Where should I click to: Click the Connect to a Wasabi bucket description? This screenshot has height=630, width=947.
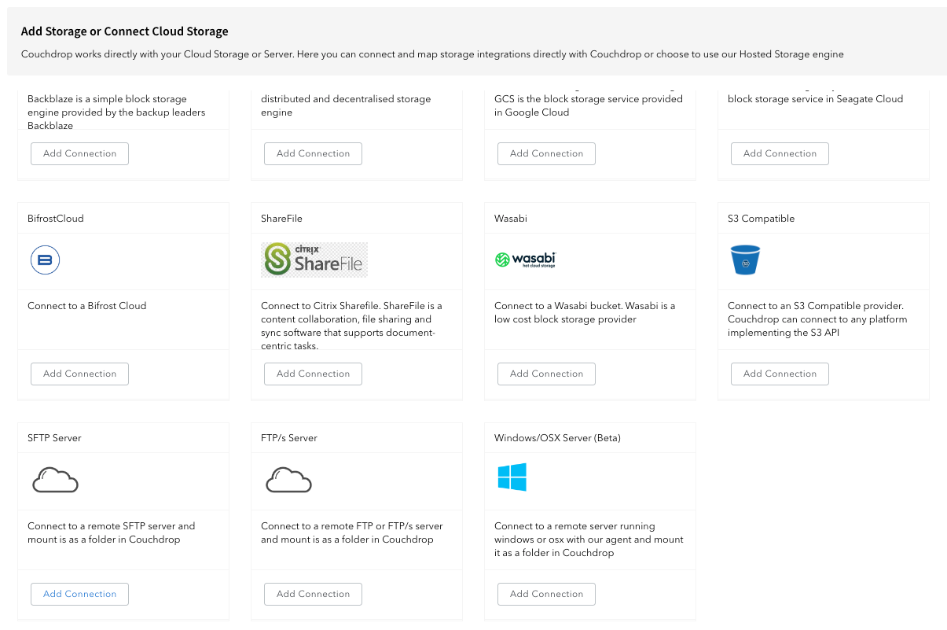click(585, 312)
